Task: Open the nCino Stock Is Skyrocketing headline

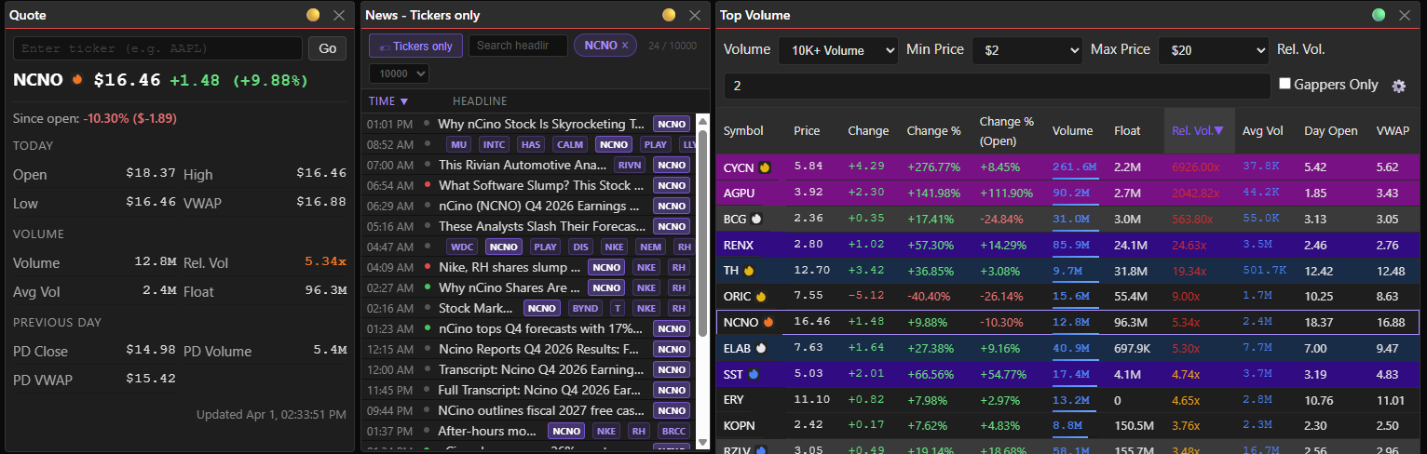Action: point(540,124)
